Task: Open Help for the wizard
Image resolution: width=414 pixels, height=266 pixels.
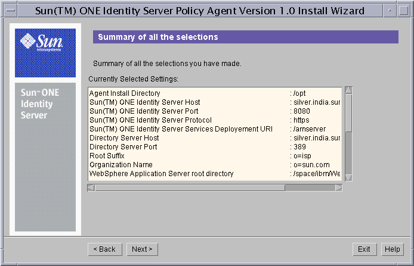Action: click(x=393, y=249)
